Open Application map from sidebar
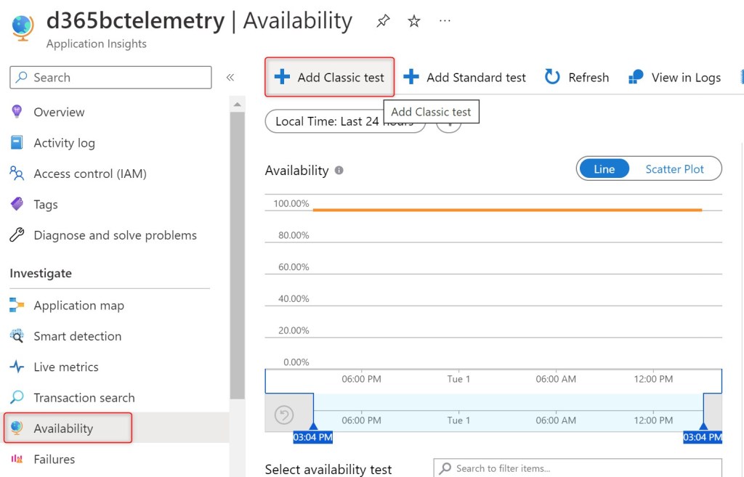Screen dimensions: 744x477 78,306
